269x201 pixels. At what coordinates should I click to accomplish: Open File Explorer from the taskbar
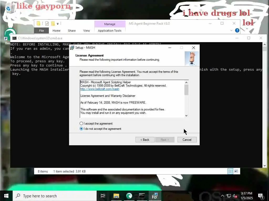pyautogui.click(x=116, y=196)
